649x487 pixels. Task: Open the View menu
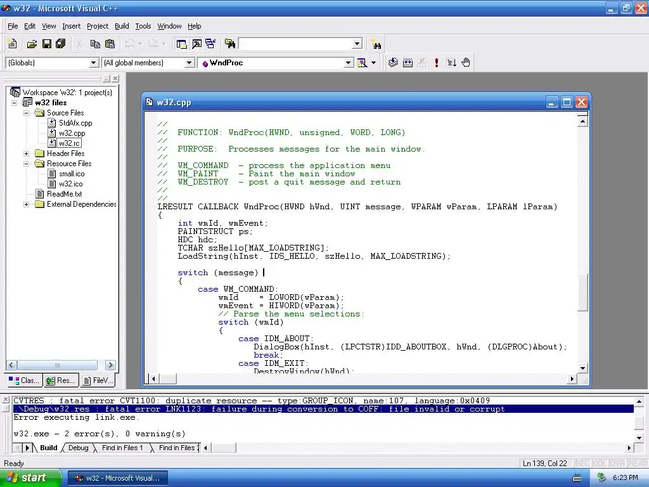tap(49, 26)
